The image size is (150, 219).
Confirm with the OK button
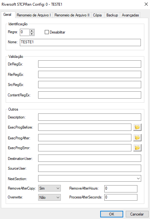pos(112,214)
